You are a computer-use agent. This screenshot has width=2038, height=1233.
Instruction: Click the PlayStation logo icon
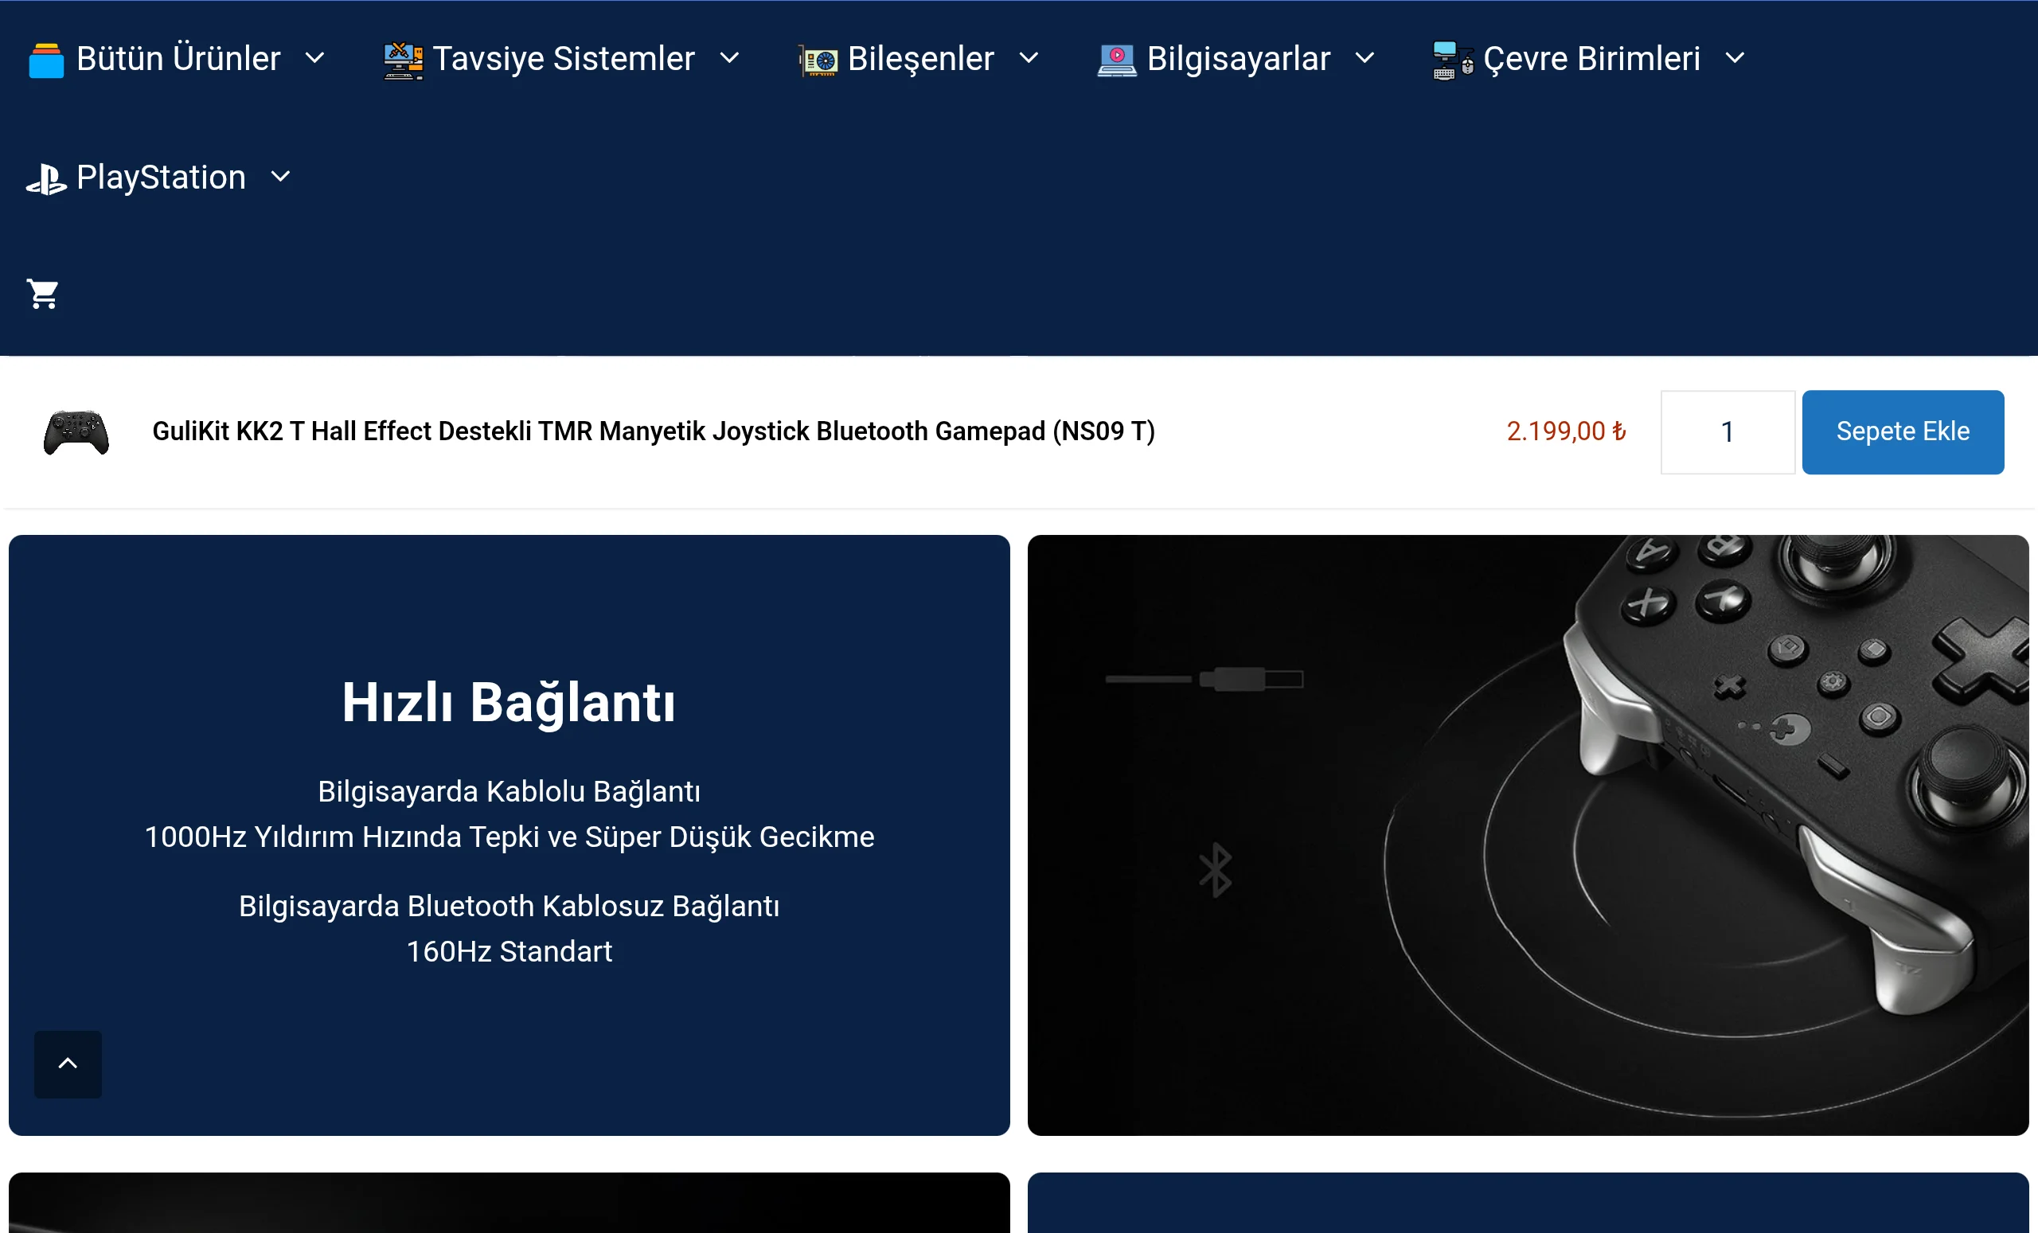pos(46,178)
